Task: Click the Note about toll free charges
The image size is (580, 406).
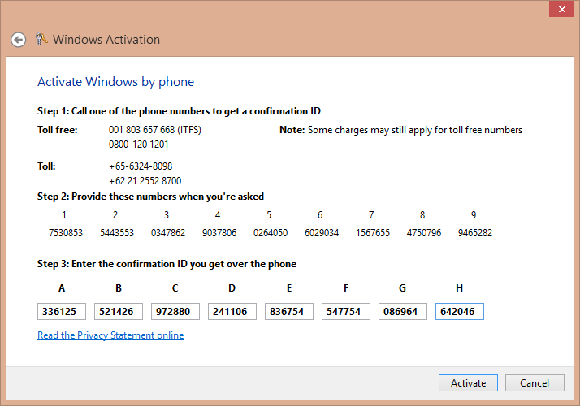Action: (401, 130)
